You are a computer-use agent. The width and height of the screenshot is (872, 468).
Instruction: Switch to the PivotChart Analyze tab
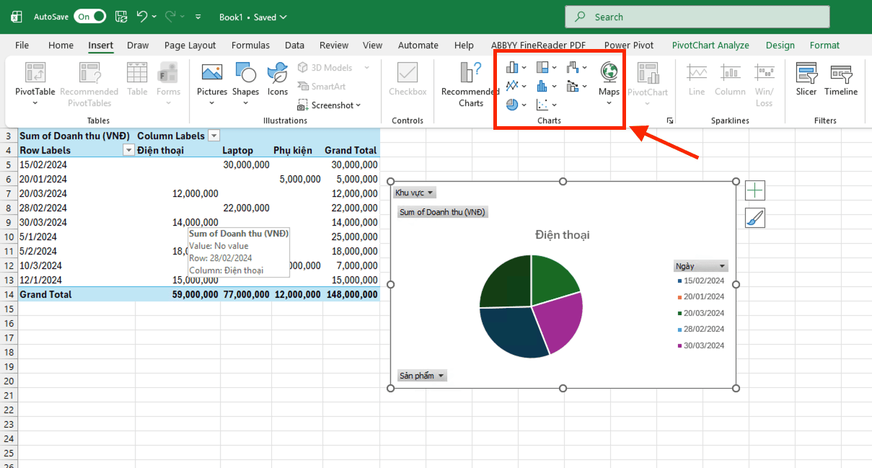[710, 45]
